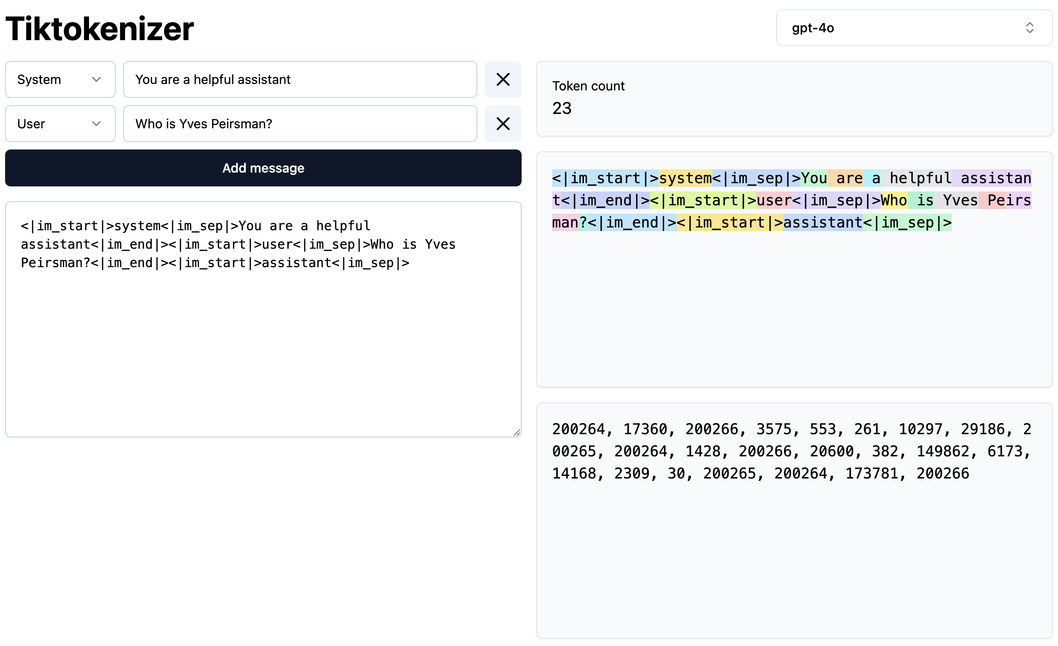Click the model selector stepper arrows
Screen dimensions: 1058x646
point(1032,28)
